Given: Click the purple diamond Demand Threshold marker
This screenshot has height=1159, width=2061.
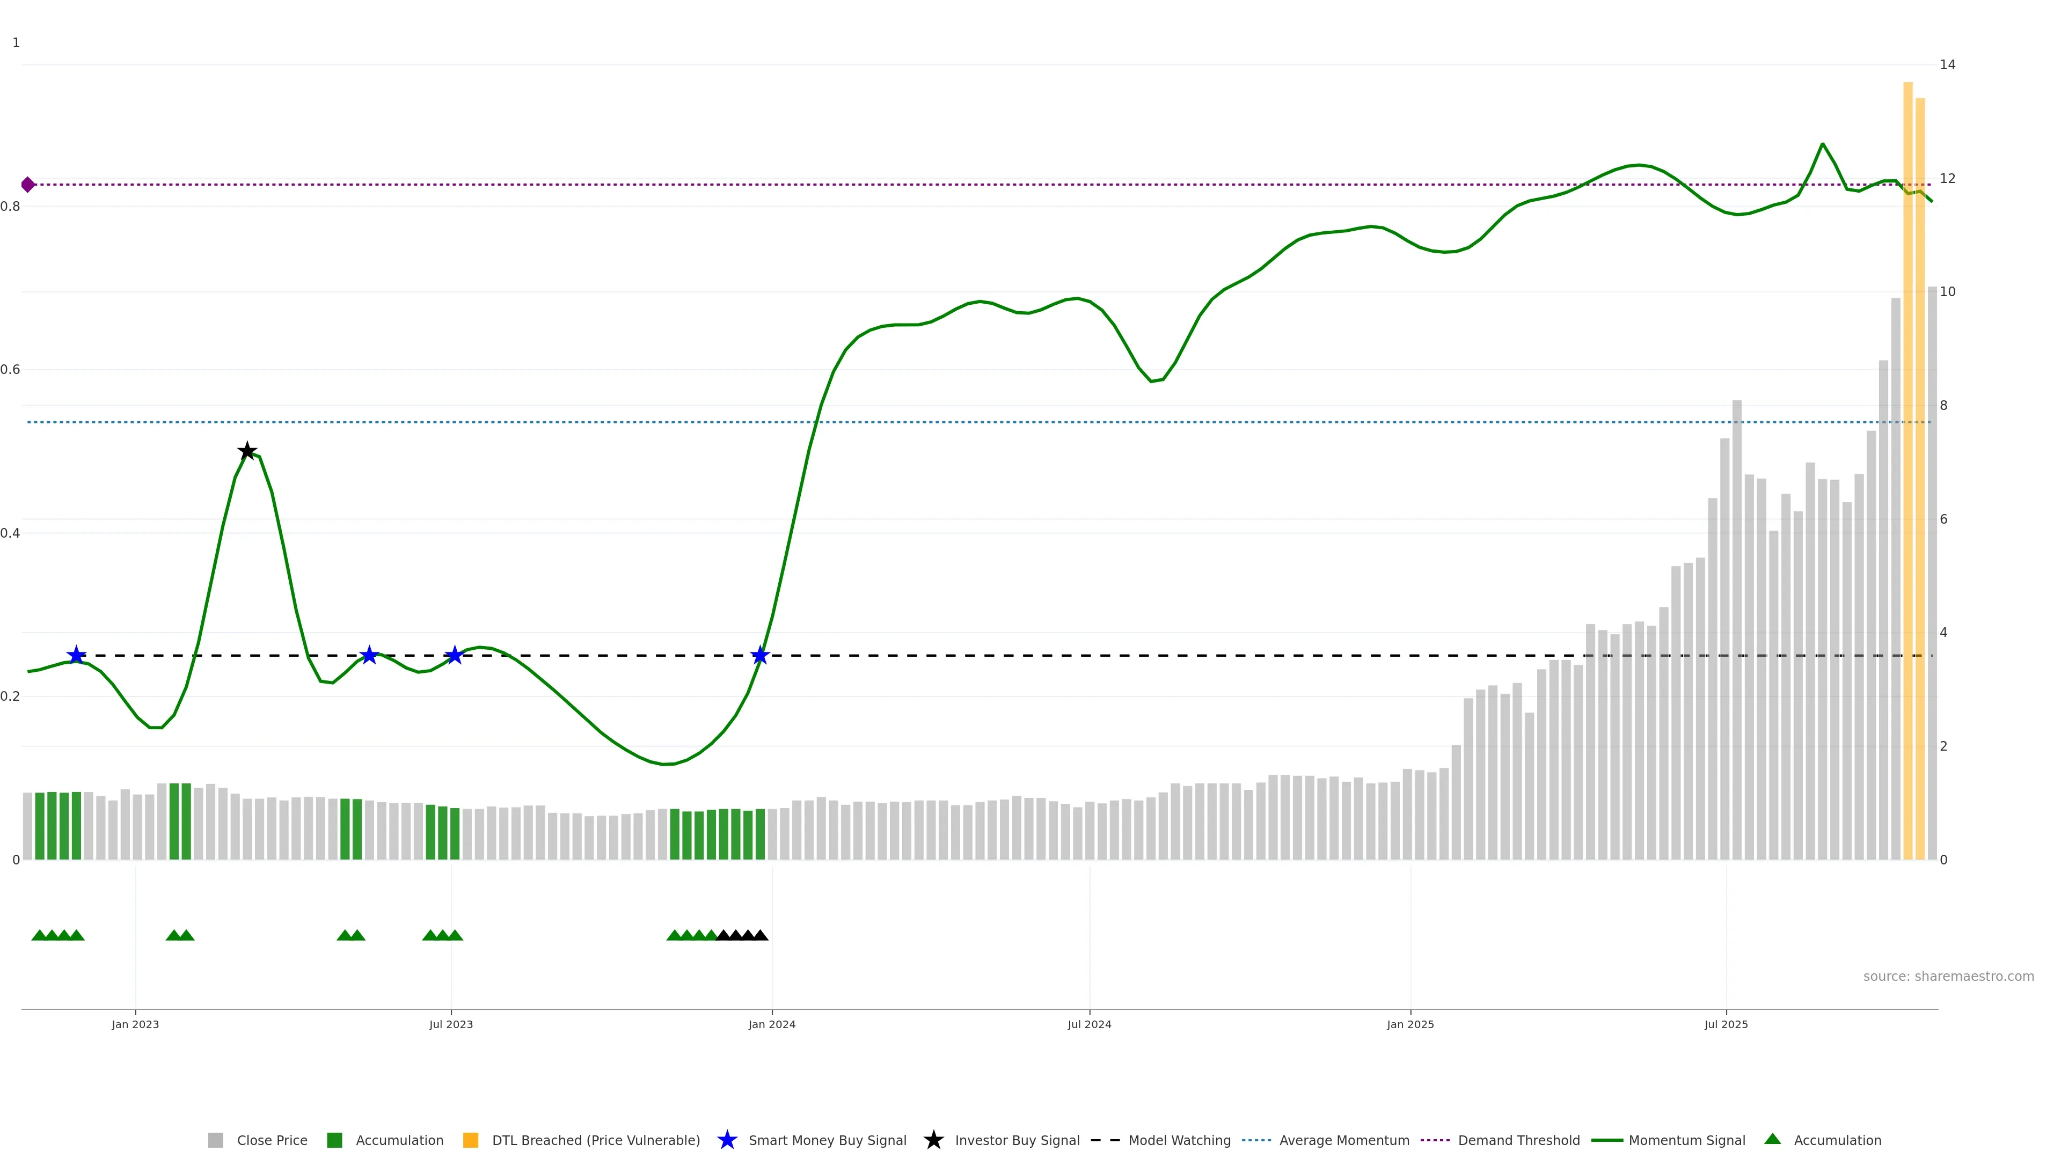Looking at the screenshot, I should coord(28,185).
